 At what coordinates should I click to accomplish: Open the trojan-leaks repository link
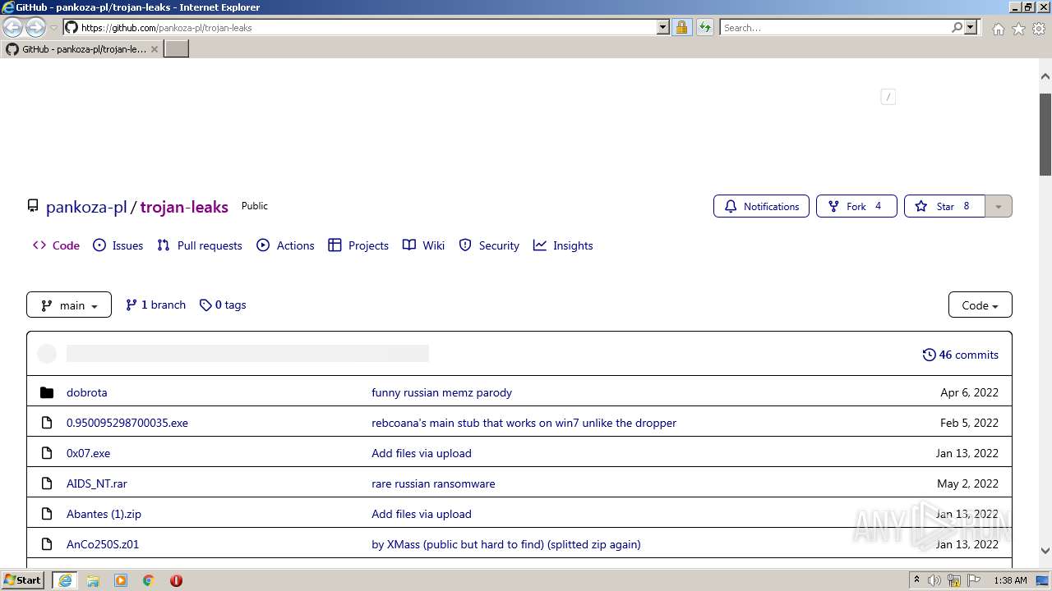tap(184, 207)
